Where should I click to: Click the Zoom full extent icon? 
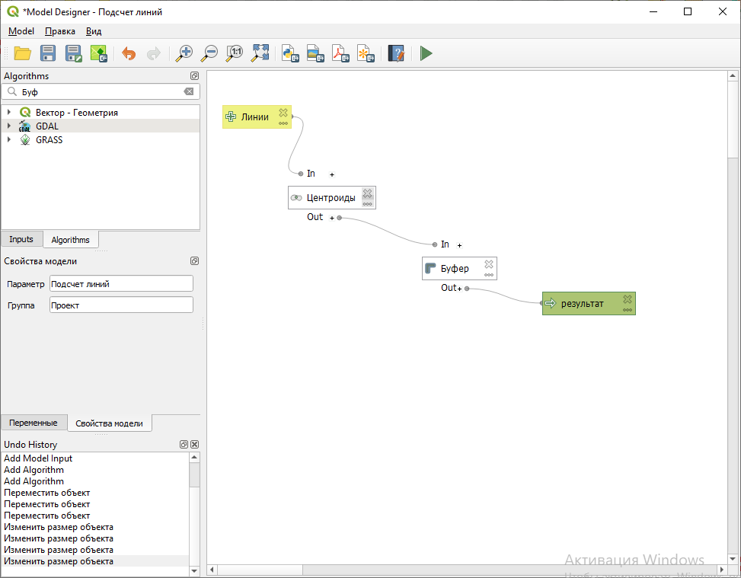(x=260, y=53)
